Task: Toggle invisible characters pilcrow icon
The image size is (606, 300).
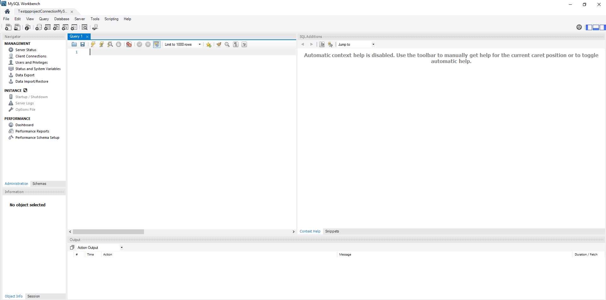Action: pyautogui.click(x=236, y=44)
